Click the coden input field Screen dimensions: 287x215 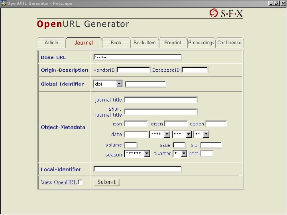coord(216,124)
